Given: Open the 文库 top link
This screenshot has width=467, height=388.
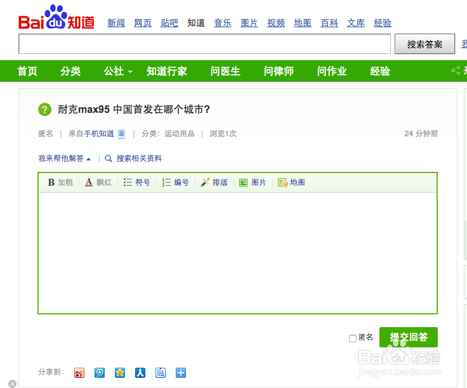Looking at the screenshot, I should click(356, 23).
